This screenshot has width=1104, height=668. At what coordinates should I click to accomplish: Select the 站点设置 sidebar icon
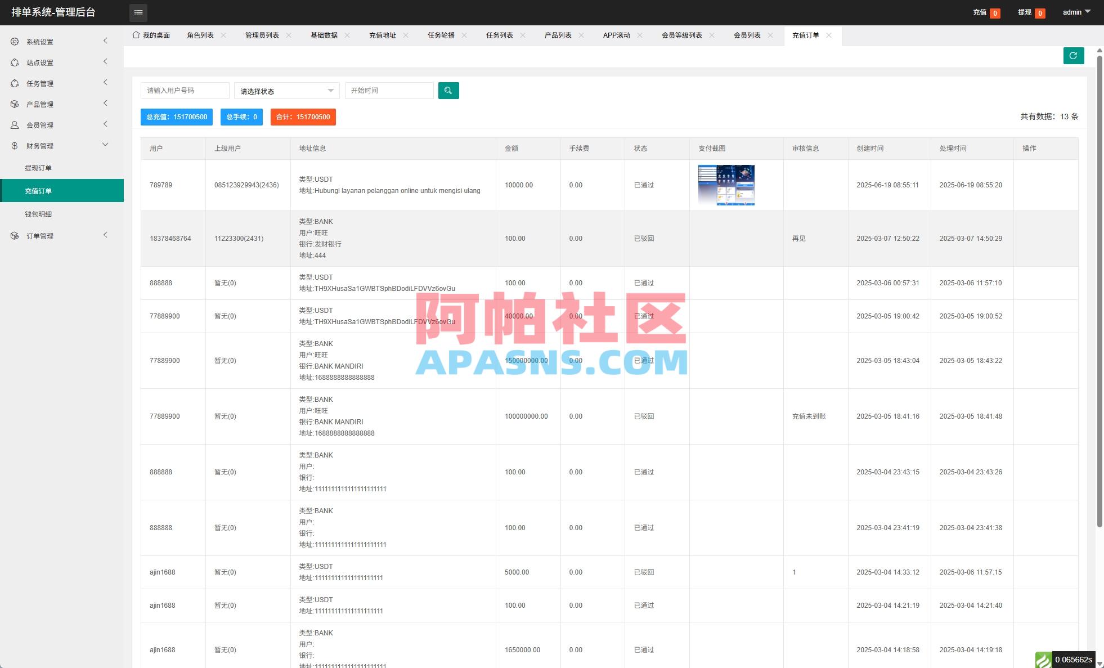click(15, 62)
